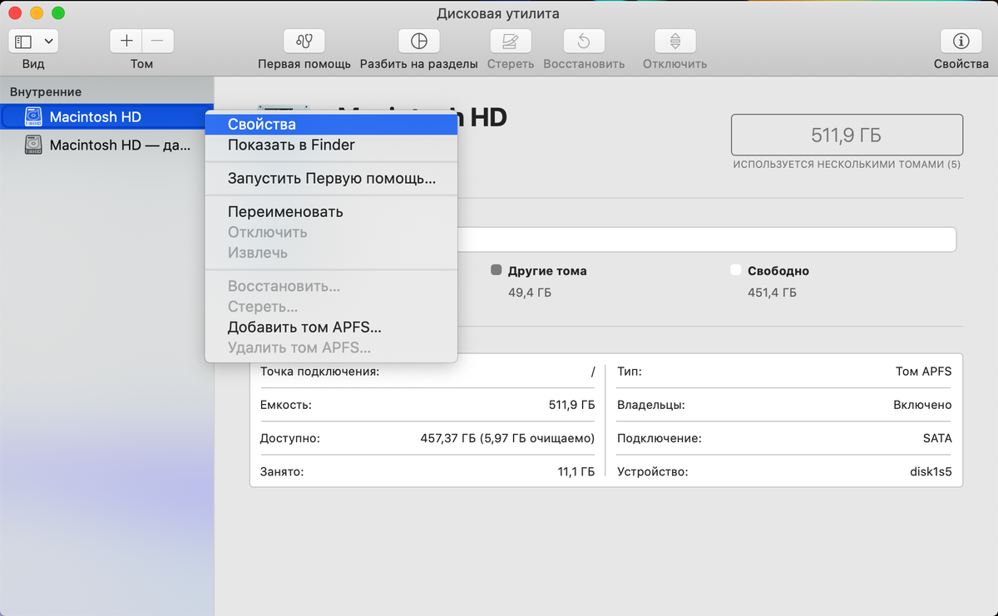Image resolution: width=998 pixels, height=616 pixels.
Task: Click the disk1s5 device value
Action: pos(931,471)
